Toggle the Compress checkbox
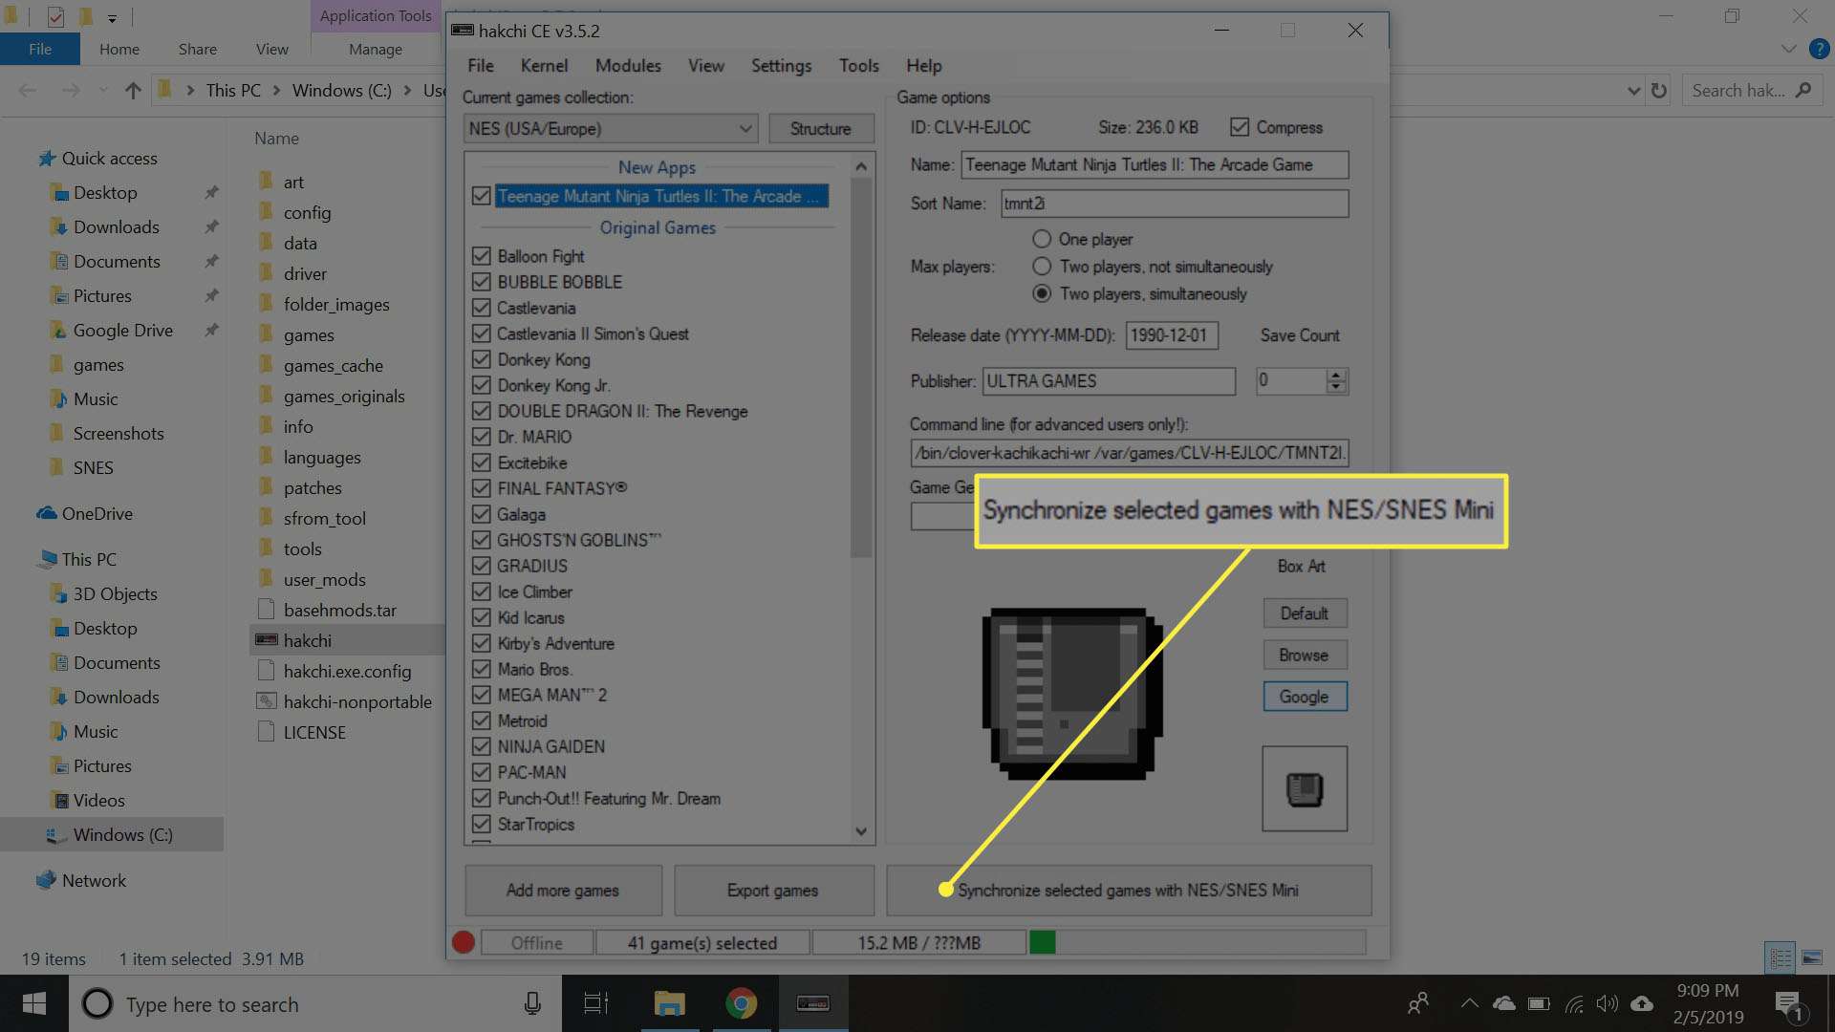The image size is (1835, 1032). [1240, 127]
